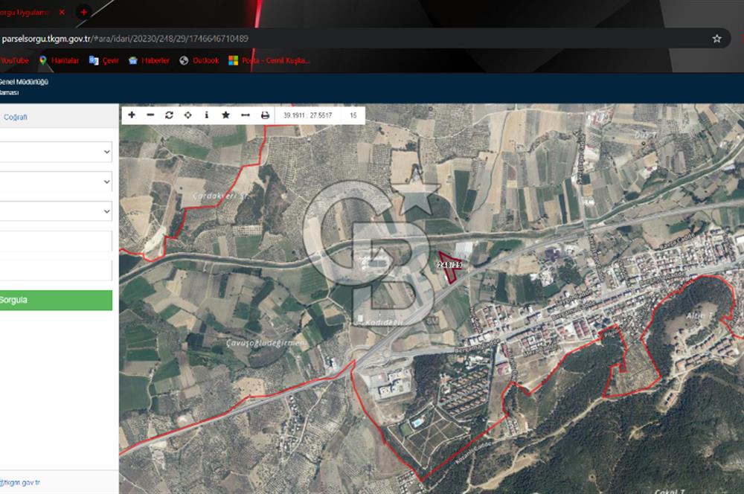Open the Haritalar bookmark
The width and height of the screenshot is (744, 494).
coord(59,60)
